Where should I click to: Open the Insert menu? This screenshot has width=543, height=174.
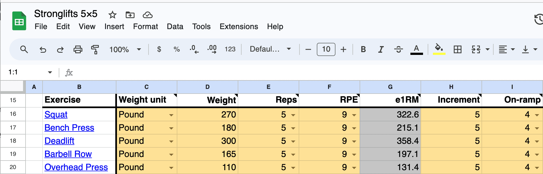114,27
